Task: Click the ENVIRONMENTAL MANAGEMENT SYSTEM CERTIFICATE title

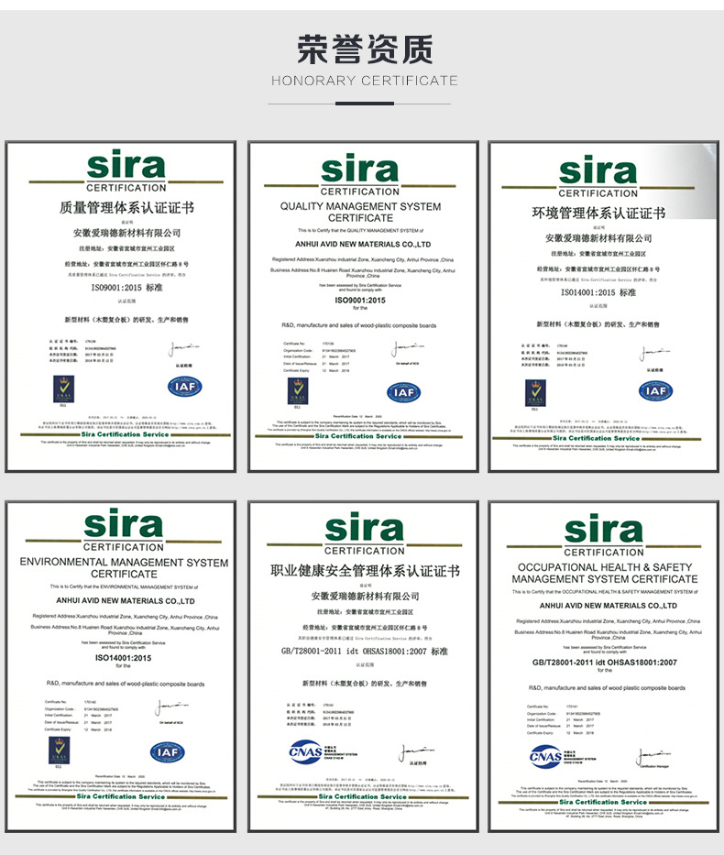Action: click(x=124, y=567)
